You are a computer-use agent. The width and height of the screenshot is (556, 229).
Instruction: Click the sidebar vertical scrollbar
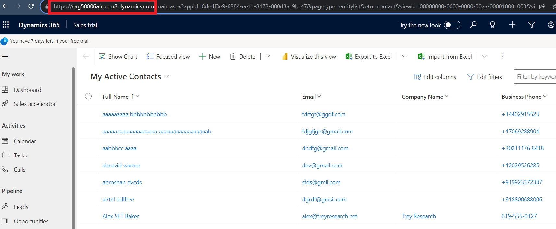(x=73, y=147)
